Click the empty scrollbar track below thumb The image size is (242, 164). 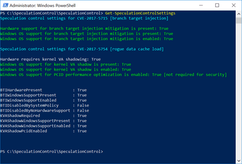239,91
